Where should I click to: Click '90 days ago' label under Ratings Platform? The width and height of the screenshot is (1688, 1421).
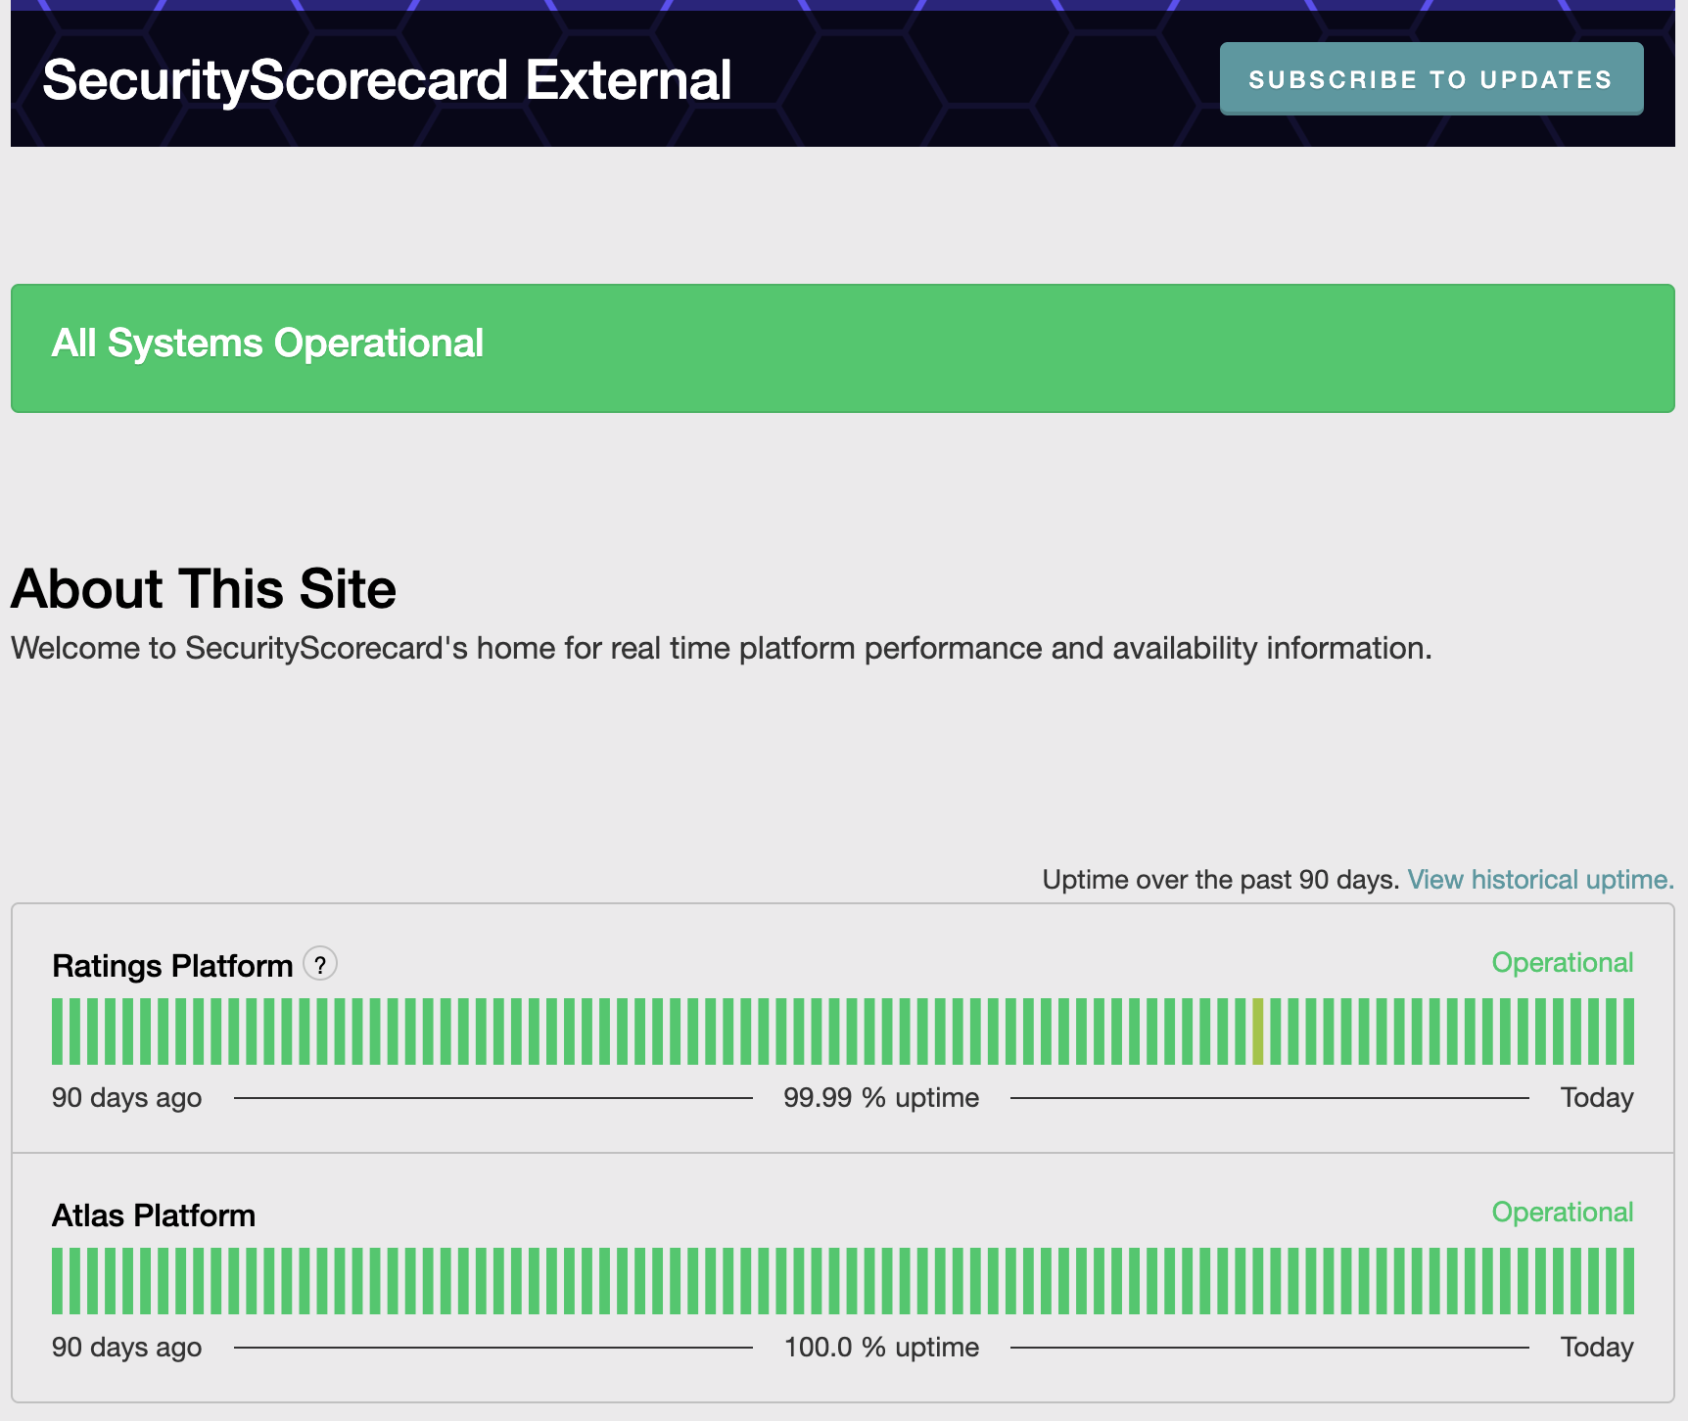coord(126,1097)
